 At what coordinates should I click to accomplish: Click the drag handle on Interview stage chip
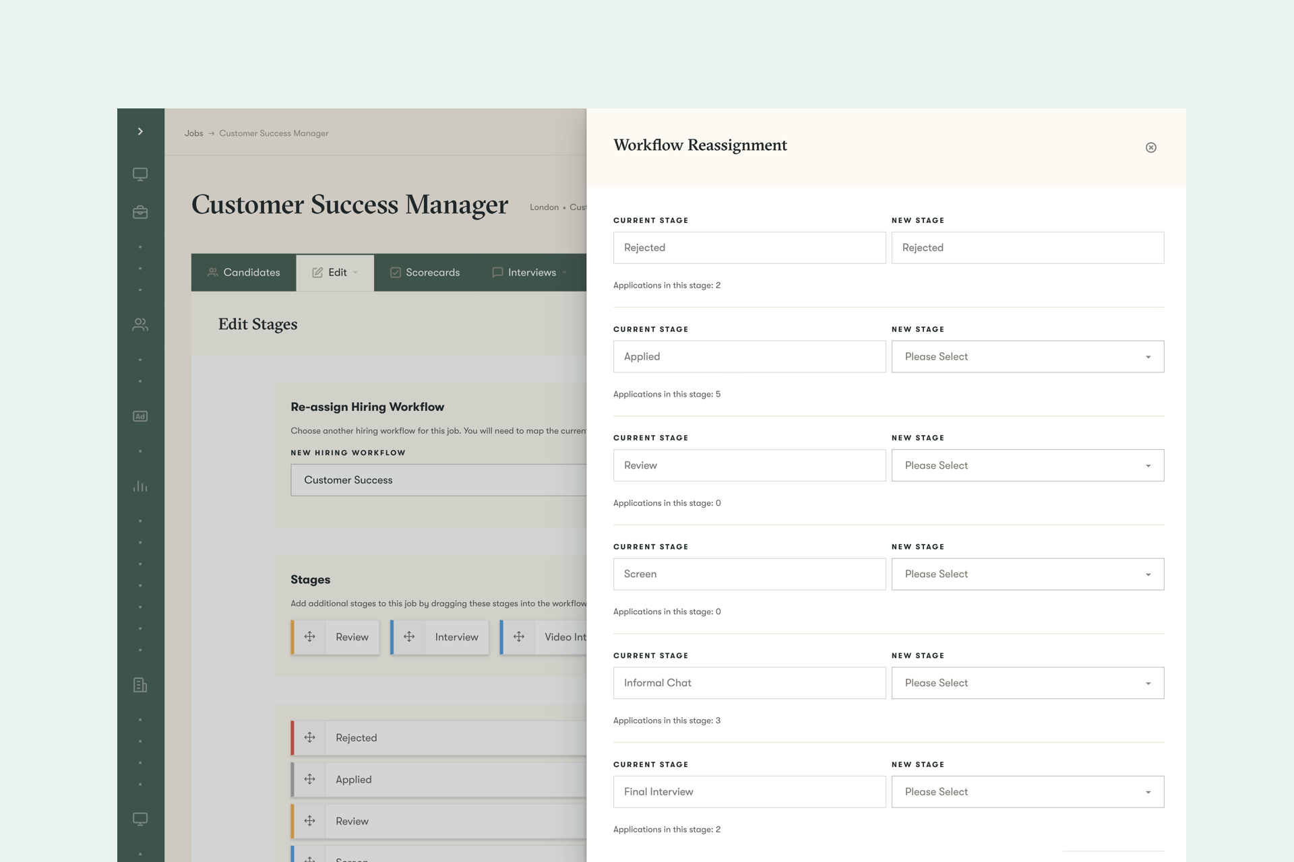408,636
